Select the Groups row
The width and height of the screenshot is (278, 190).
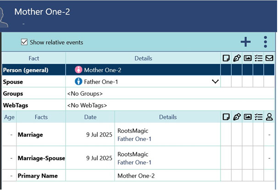pos(138,93)
